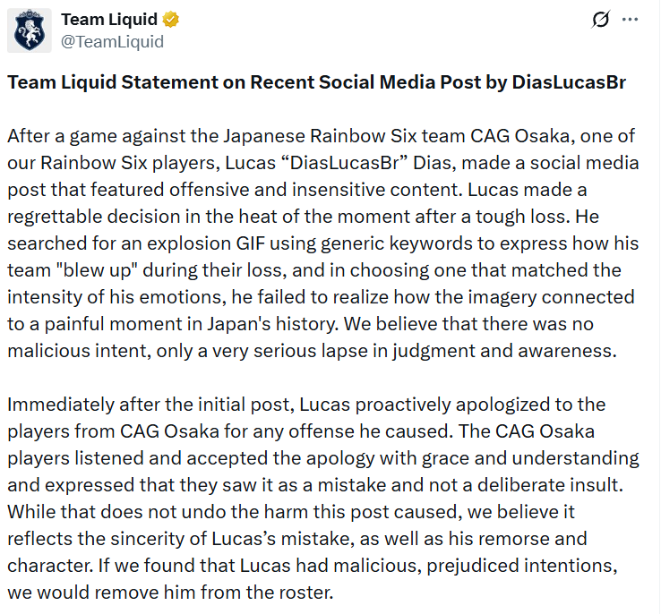Click the line starting 'malicious intent, only'

point(312,351)
